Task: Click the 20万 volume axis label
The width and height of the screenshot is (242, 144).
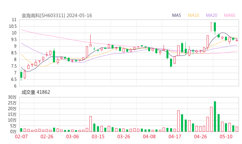Action: pyautogui.click(x=12, y=109)
